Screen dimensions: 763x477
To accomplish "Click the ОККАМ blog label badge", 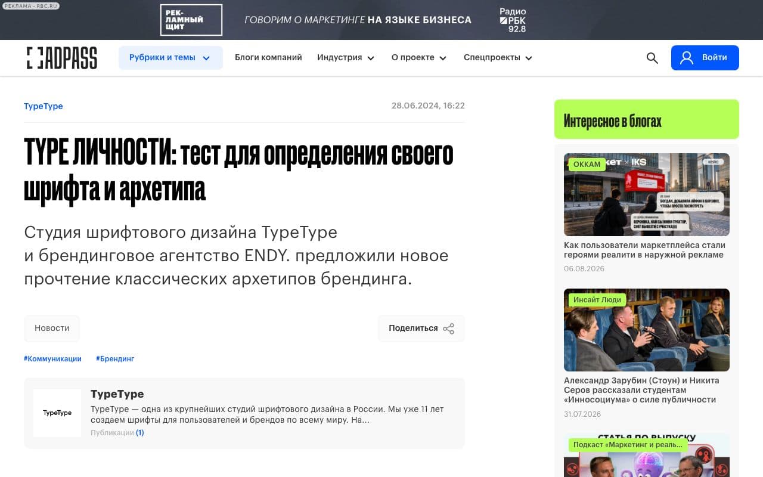I will point(587,165).
